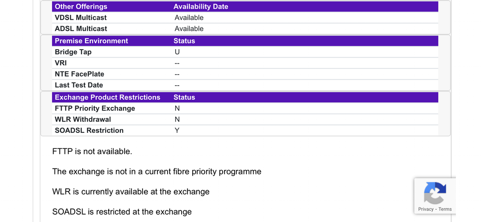Click the Last Test Date row label

pyautogui.click(x=79, y=85)
